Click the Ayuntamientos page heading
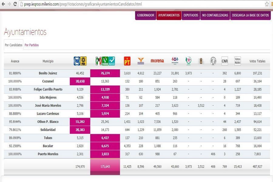Viewport: 273px width, 182px height. point(25,32)
